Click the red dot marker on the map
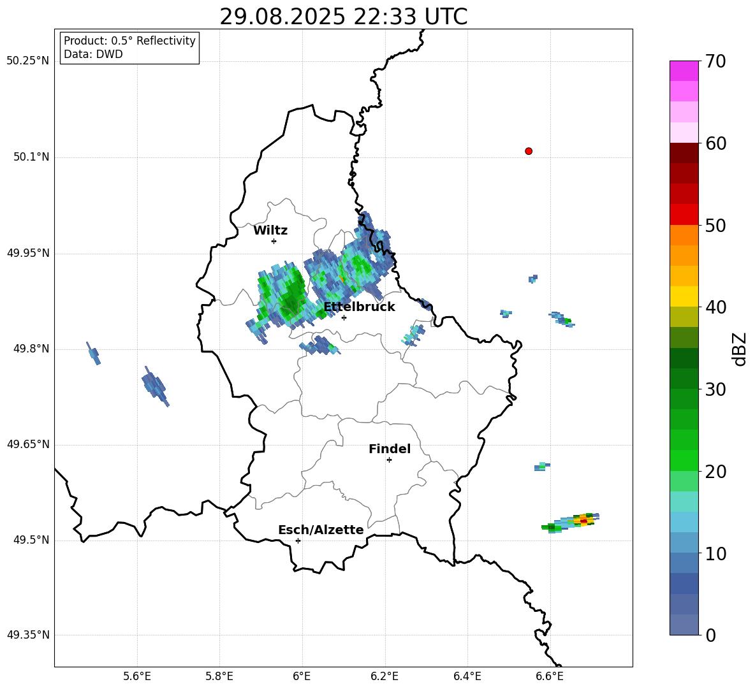 pyautogui.click(x=529, y=151)
